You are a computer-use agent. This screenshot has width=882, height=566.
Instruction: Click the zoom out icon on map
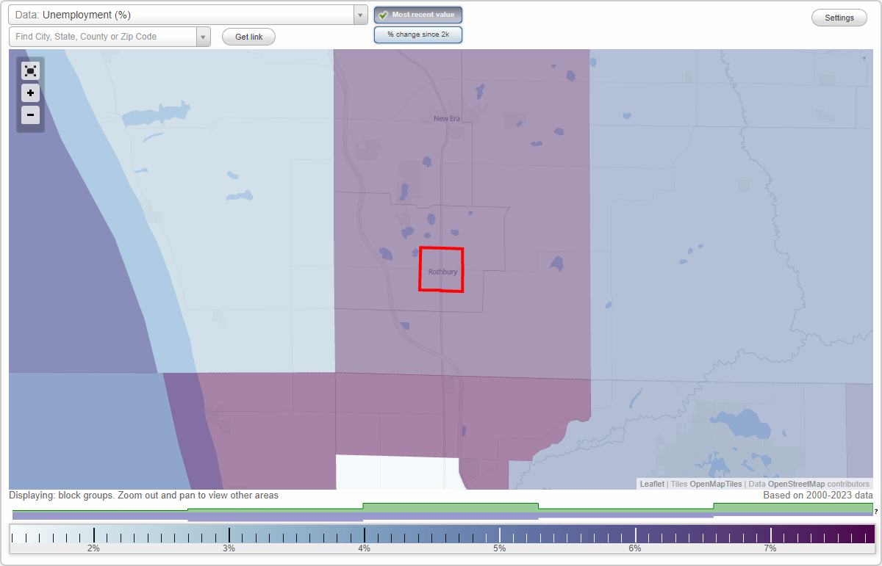[30, 115]
